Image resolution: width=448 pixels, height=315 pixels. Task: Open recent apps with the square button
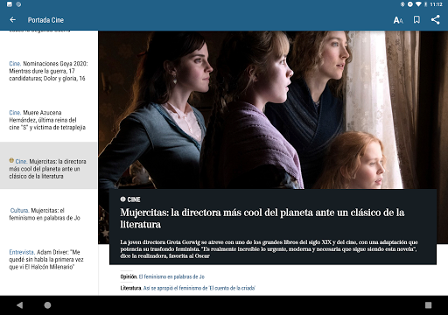(428, 305)
